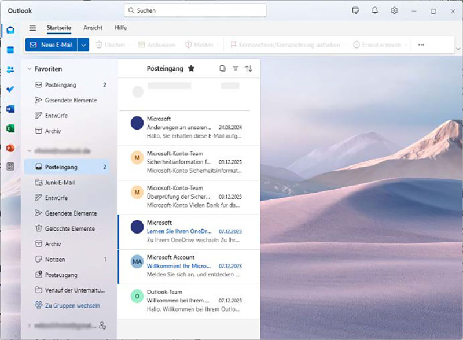This screenshot has height=340, width=463.
Task: Click the Posteingang favorite star
Action: (x=192, y=68)
